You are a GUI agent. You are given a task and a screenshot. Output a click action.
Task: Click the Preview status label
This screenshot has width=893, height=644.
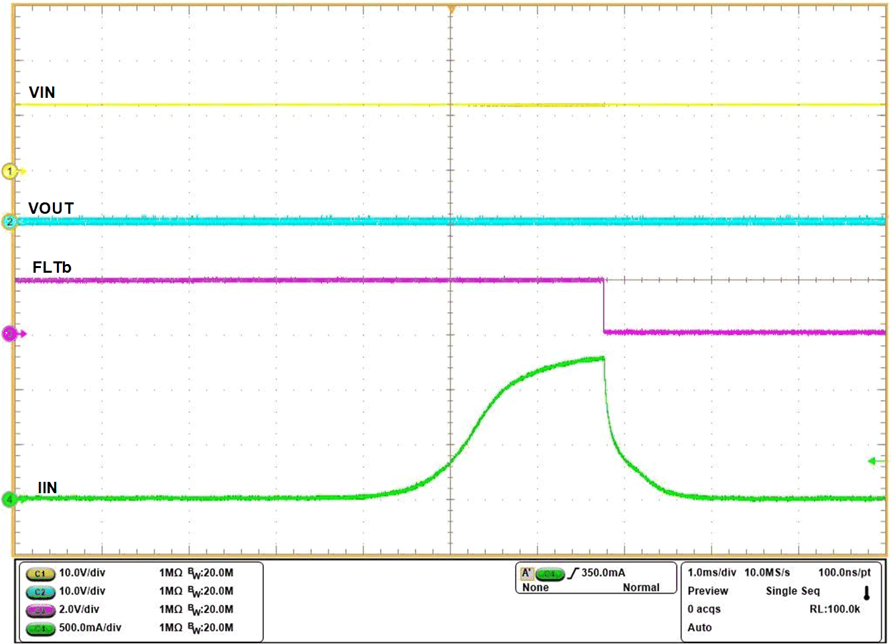point(707,591)
